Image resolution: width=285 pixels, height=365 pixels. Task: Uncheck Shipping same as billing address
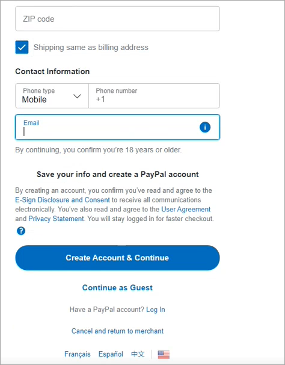pyautogui.click(x=22, y=47)
